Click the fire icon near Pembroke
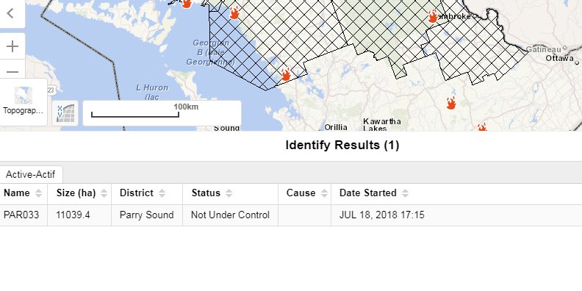582x291 pixels. (432, 17)
